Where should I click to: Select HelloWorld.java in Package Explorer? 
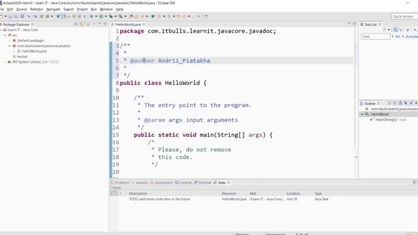(x=34, y=51)
